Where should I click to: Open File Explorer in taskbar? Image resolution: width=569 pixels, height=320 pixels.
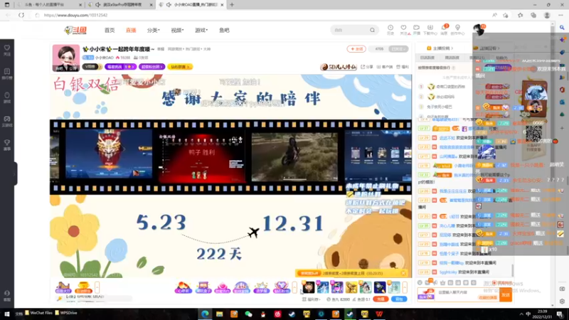pos(220,314)
